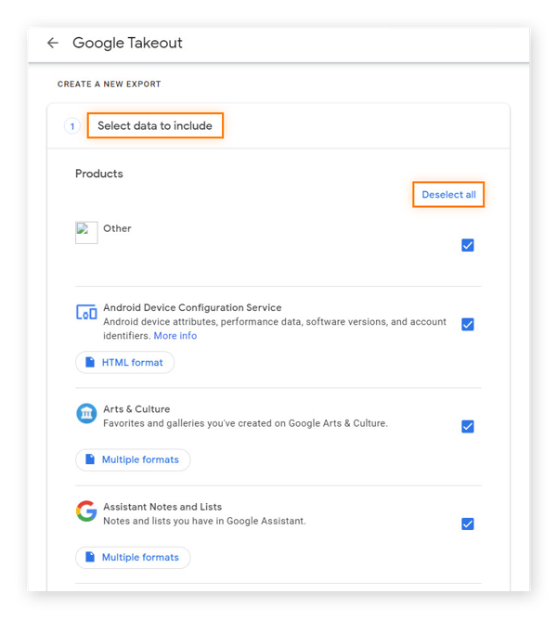Click the CREATE A NEW EXPORT heading
Screen dimensions: 557x620
(x=110, y=84)
